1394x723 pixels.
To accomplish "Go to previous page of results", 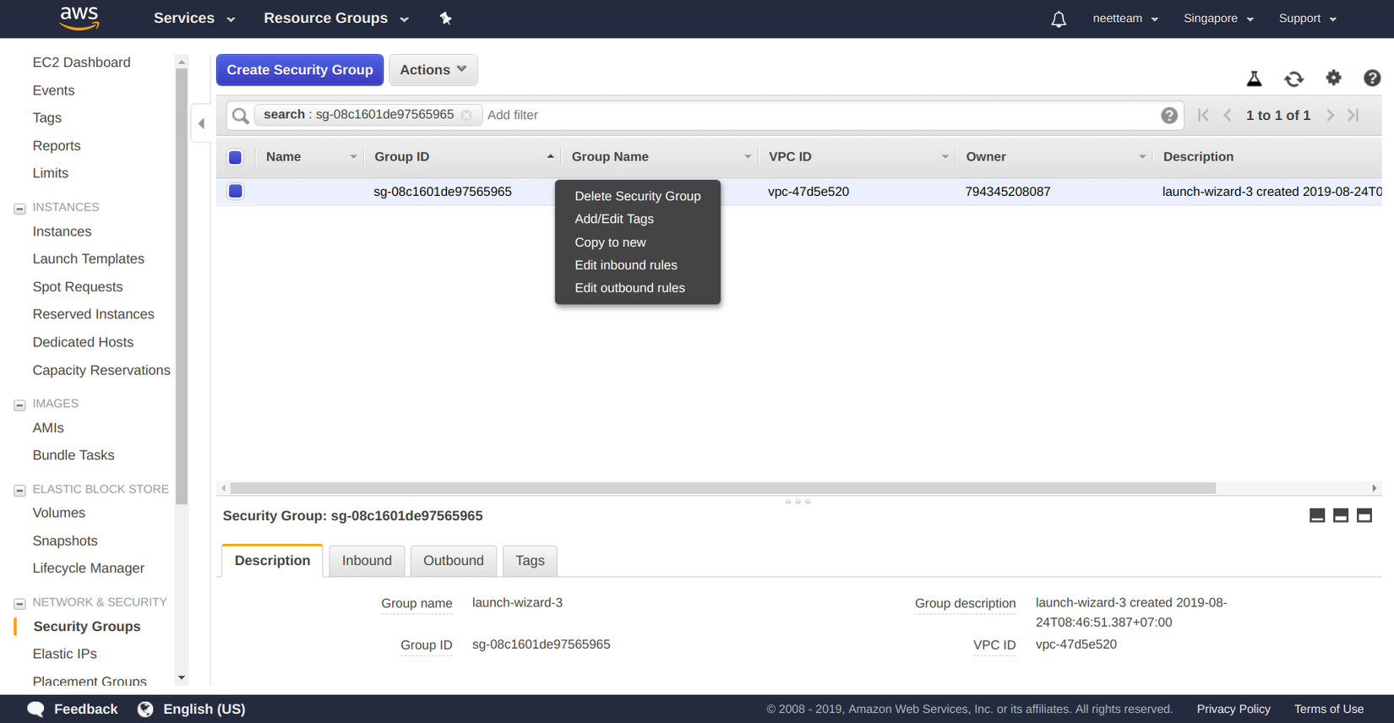I will (1228, 115).
